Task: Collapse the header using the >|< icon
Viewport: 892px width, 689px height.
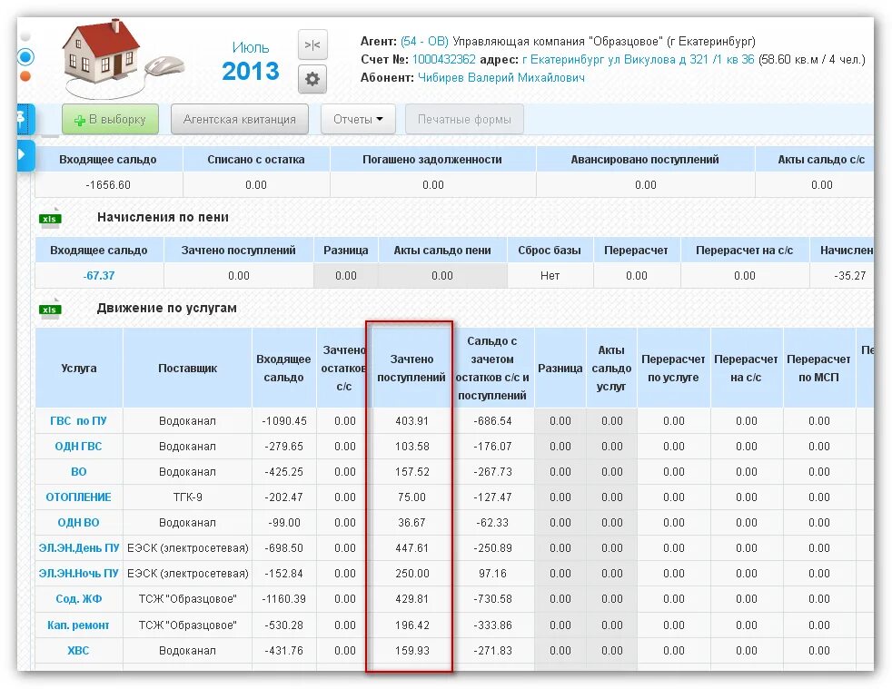Action: (312, 44)
